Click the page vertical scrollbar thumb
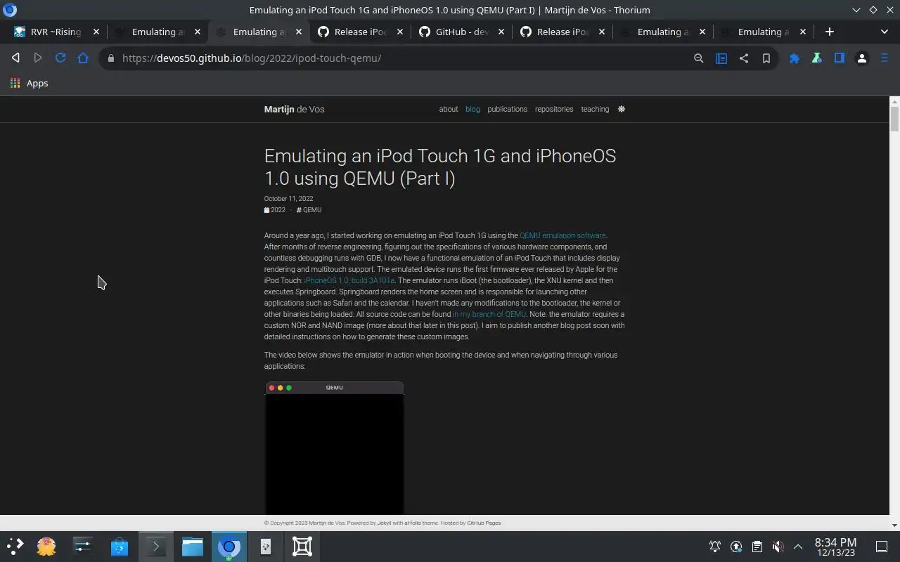 (x=894, y=118)
